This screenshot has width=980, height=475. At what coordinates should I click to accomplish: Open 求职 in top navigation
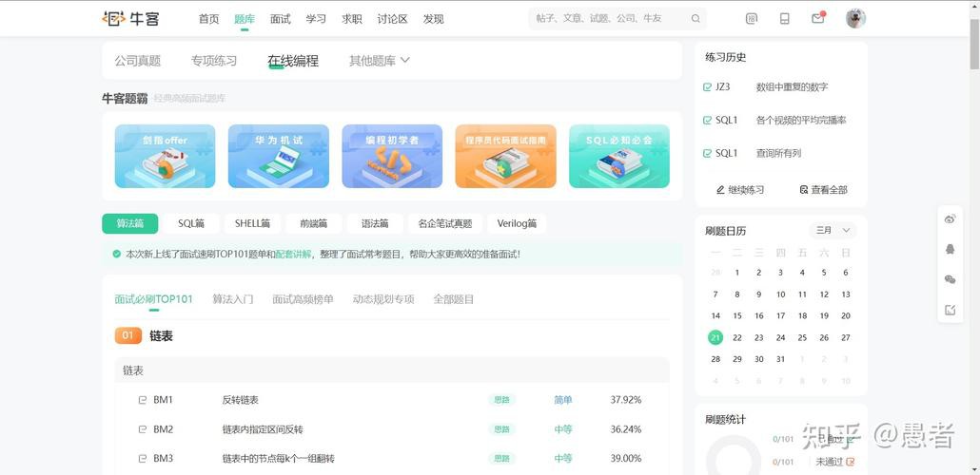coord(352,19)
